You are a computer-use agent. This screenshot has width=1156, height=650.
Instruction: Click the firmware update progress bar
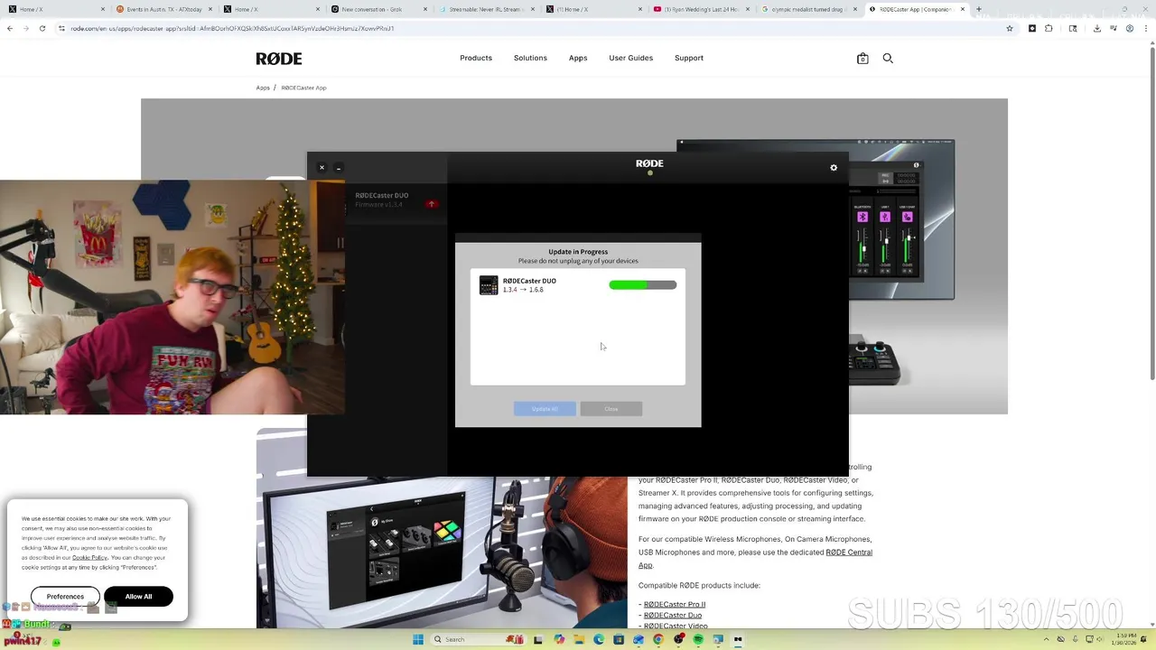(643, 285)
